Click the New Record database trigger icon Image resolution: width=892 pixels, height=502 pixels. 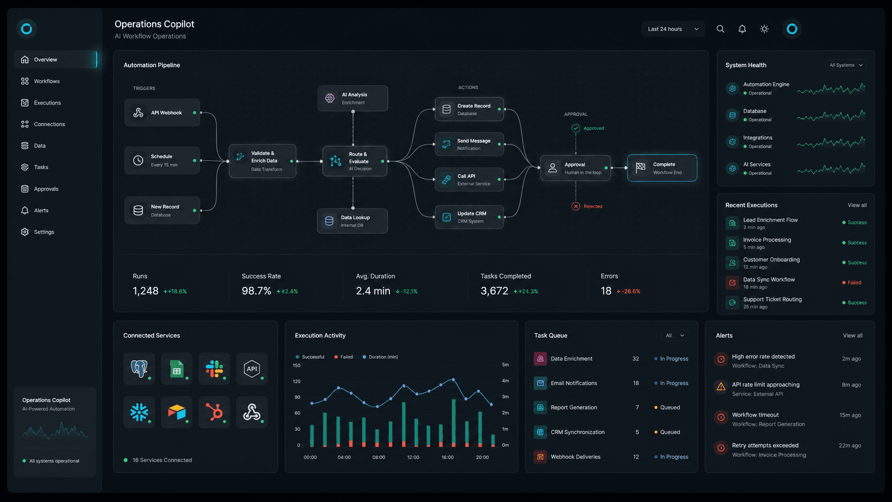[x=138, y=210]
